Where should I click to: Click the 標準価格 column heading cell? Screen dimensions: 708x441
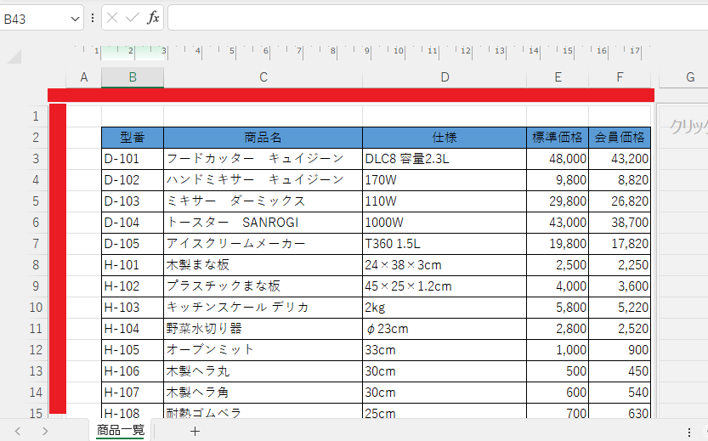point(558,137)
